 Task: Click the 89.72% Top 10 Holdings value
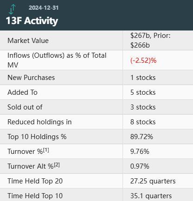[142, 137]
